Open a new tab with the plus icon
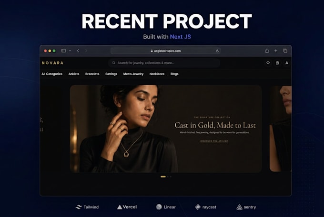The height and width of the screenshot is (217, 324). tap(276, 51)
